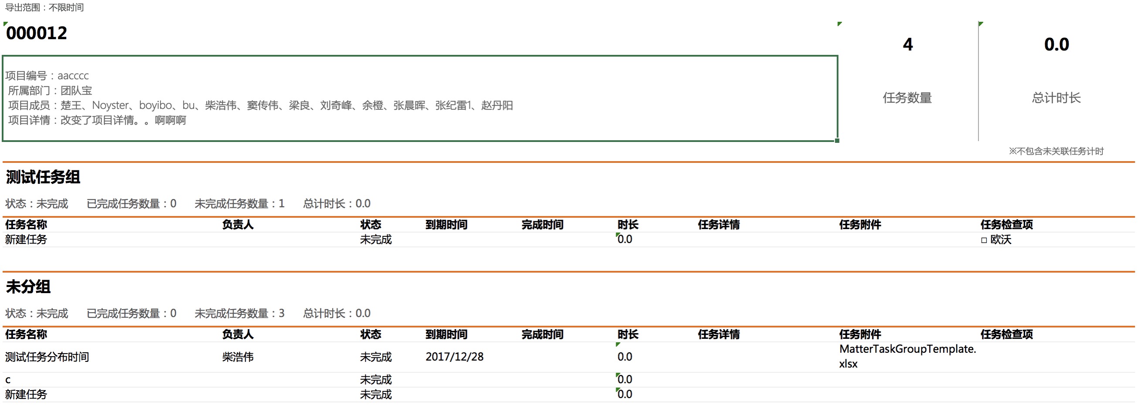Click the comment marker on task c's 0.0 duration
The width and height of the screenshot is (1142, 405).
618,375
